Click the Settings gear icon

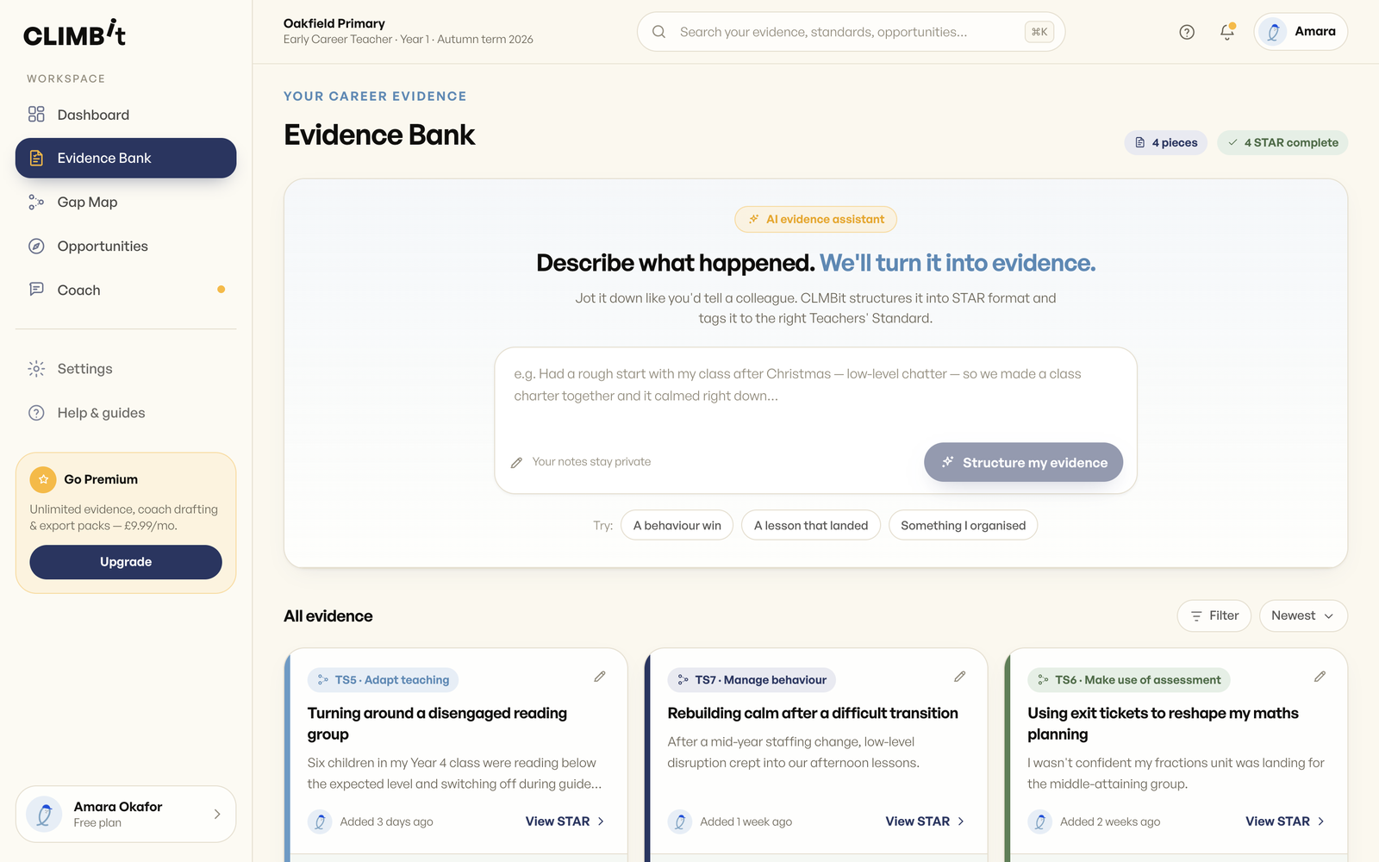36,369
